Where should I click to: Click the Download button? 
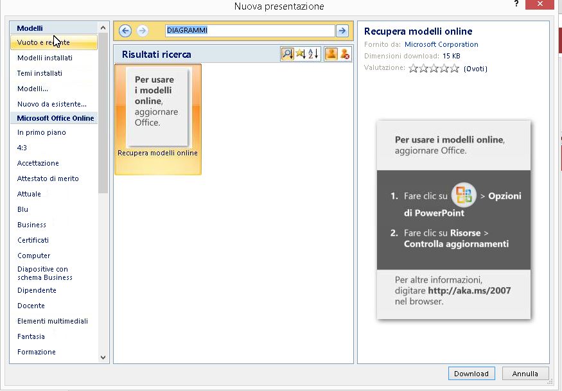pyautogui.click(x=471, y=374)
